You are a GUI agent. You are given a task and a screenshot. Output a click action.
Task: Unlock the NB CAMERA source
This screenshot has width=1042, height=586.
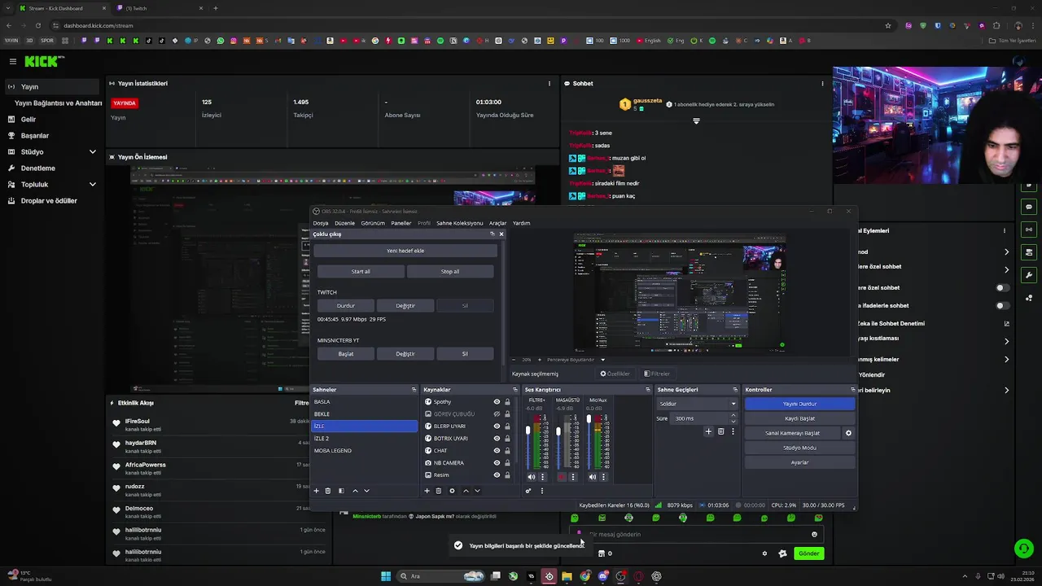(x=507, y=463)
